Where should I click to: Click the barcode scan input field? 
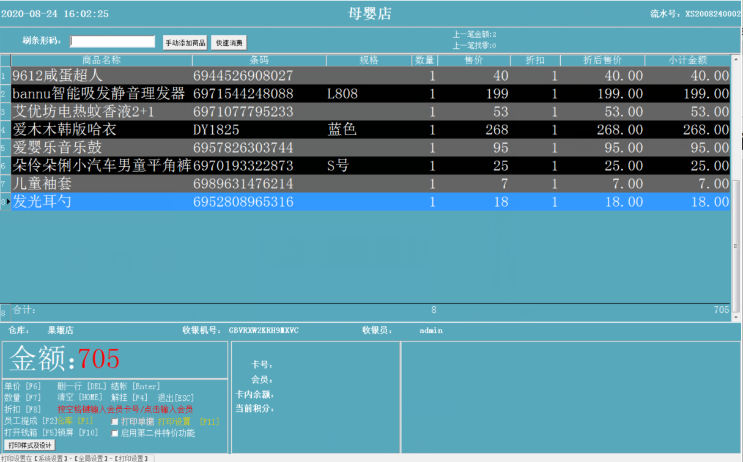coord(113,42)
